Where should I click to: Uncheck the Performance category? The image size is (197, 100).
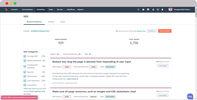[25, 76]
